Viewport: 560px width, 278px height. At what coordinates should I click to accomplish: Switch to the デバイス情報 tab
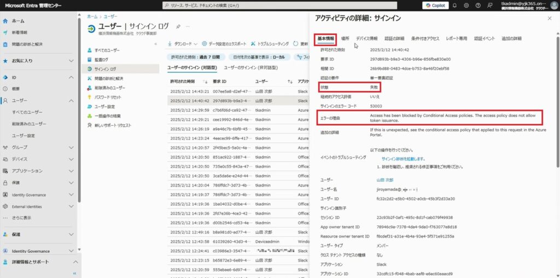(366, 39)
